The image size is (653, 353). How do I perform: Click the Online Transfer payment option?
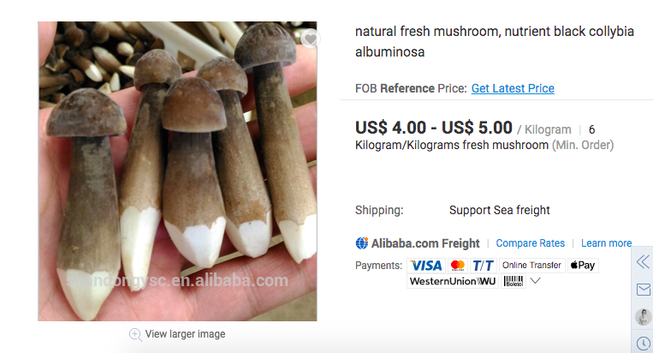point(531,266)
